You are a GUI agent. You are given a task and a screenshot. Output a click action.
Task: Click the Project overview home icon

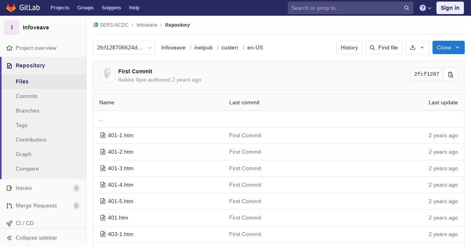point(9,48)
